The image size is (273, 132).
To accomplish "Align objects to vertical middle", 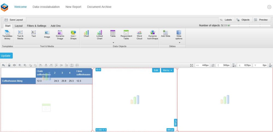I will (x=61, y=65).
